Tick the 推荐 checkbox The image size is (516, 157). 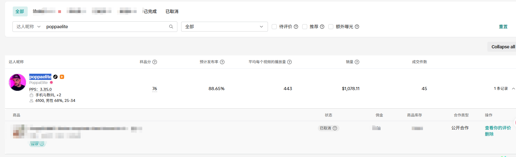(x=305, y=27)
